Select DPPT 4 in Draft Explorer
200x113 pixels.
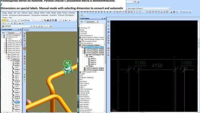coord(93,64)
